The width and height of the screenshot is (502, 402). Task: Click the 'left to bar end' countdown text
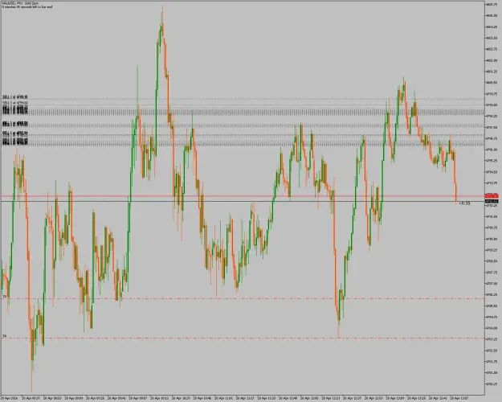tap(27, 6)
